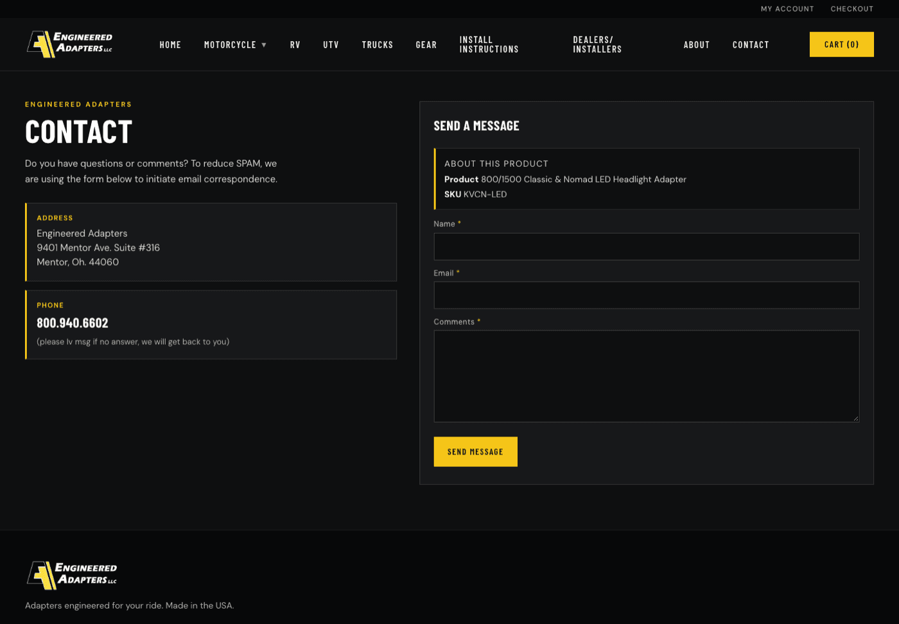Viewport: 899px width, 624px height.
Task: Click the Mentor, Oh. 44060 text
Action: 78,262
